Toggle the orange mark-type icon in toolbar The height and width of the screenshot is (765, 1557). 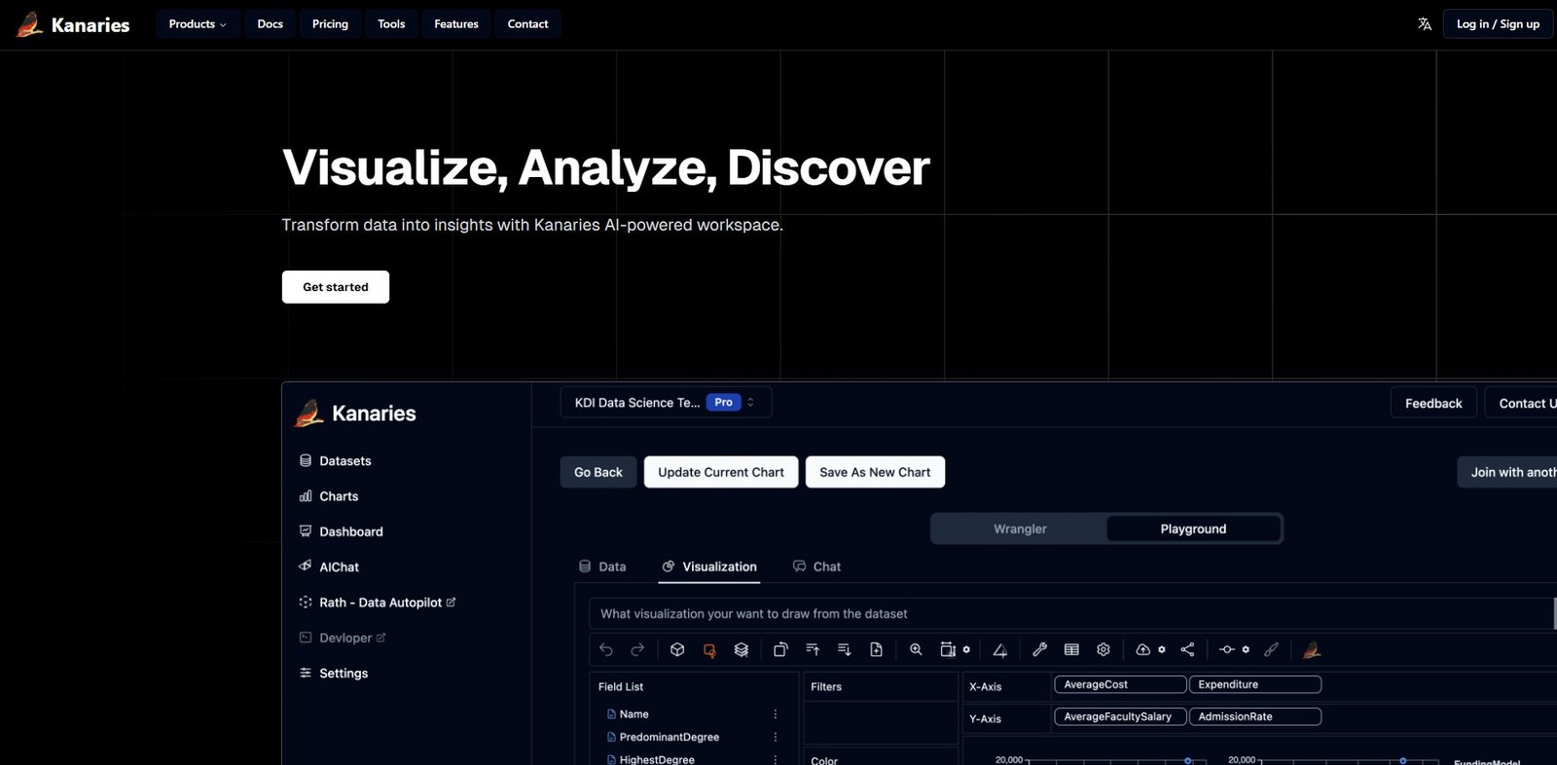tap(709, 650)
